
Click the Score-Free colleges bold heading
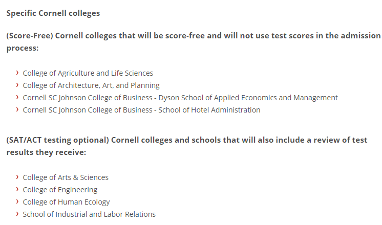point(194,42)
